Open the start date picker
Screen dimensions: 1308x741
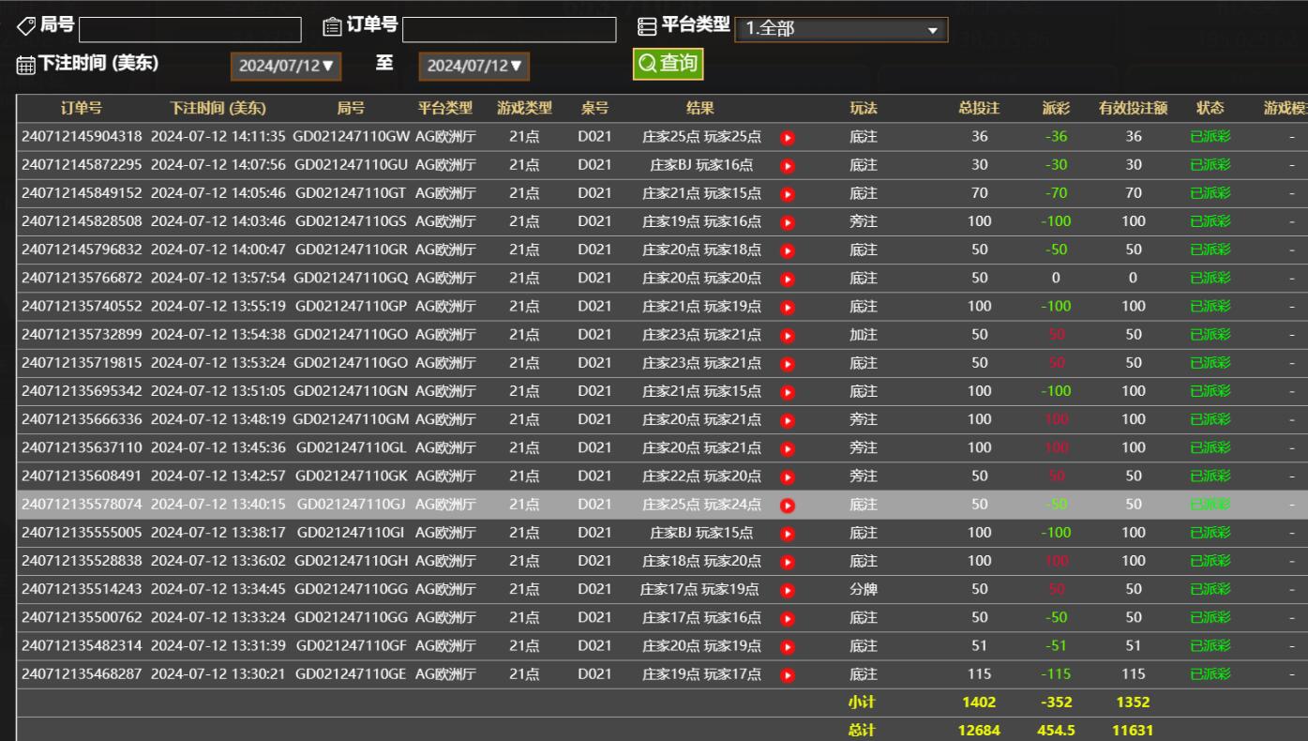pyautogui.click(x=286, y=67)
